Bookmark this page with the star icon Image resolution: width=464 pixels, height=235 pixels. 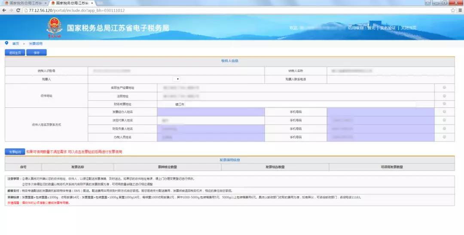coord(453,10)
